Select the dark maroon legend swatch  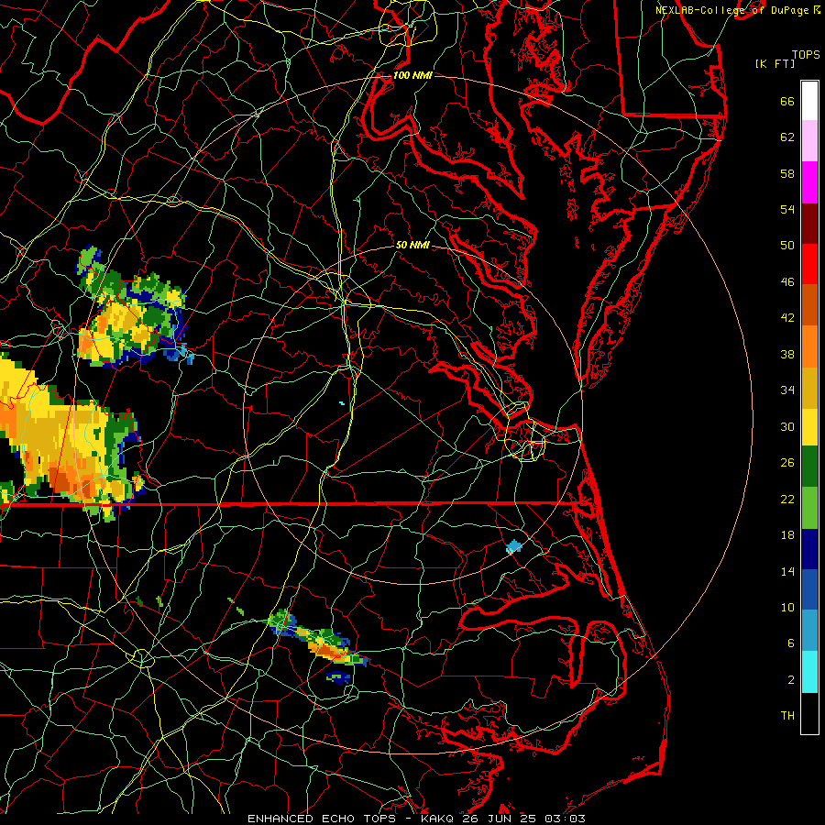809,224
